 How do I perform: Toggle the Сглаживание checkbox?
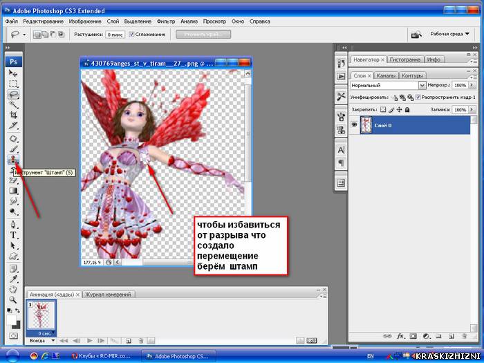131,35
